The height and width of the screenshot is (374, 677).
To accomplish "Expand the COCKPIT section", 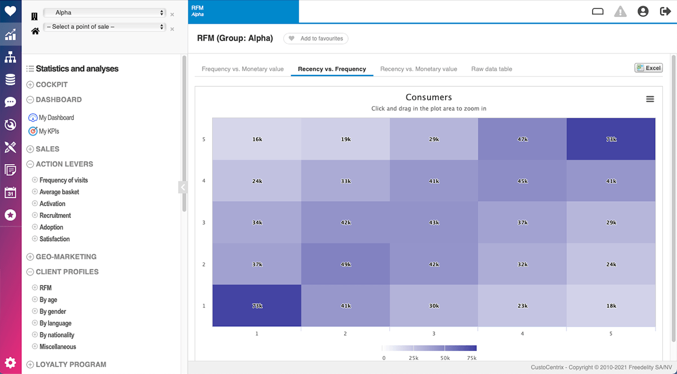I will (x=30, y=84).
